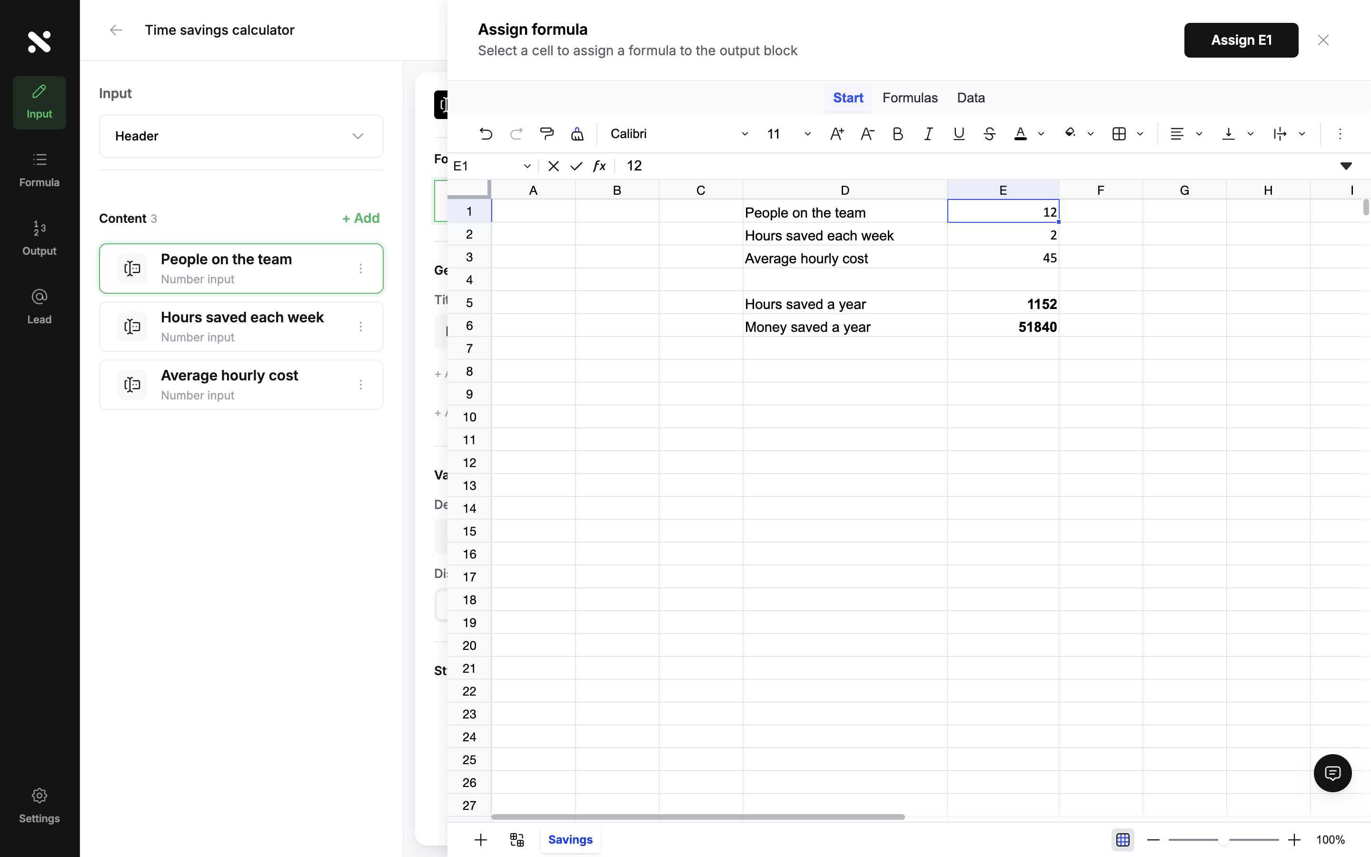
Task: Open the Lead section in the sidebar
Action: click(x=39, y=308)
